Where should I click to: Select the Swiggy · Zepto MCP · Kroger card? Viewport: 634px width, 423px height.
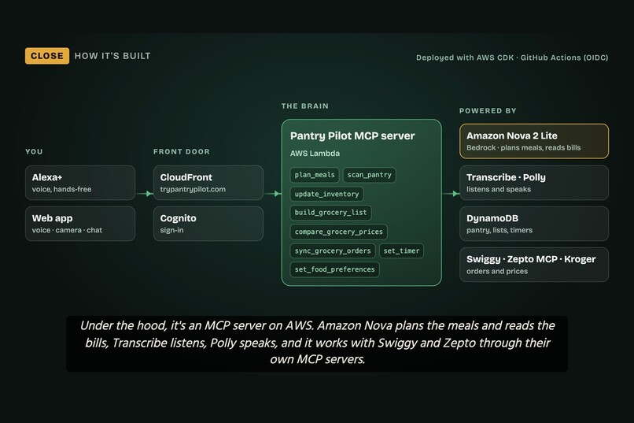pos(534,265)
